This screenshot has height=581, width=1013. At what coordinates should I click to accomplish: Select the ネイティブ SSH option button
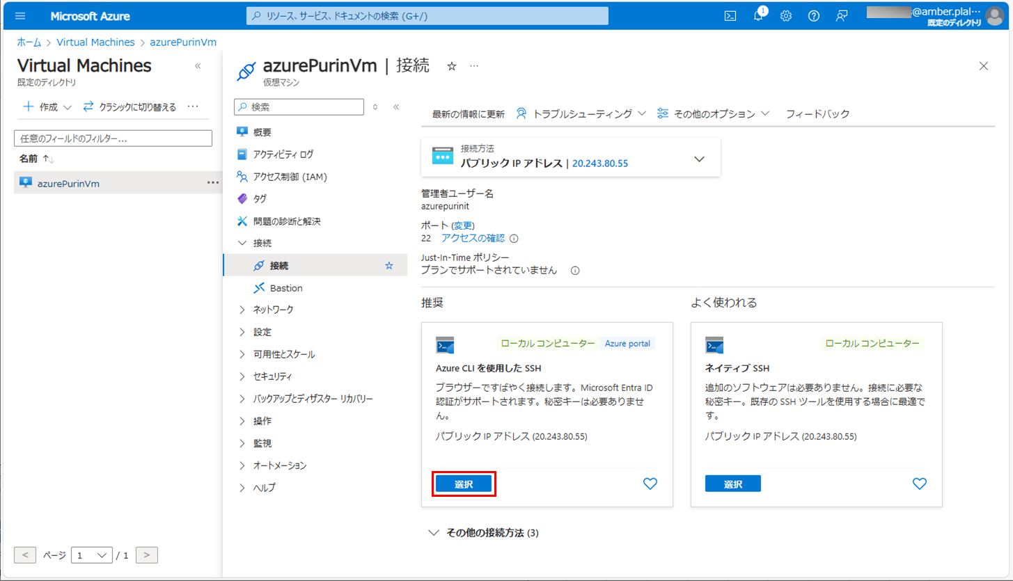coord(732,484)
